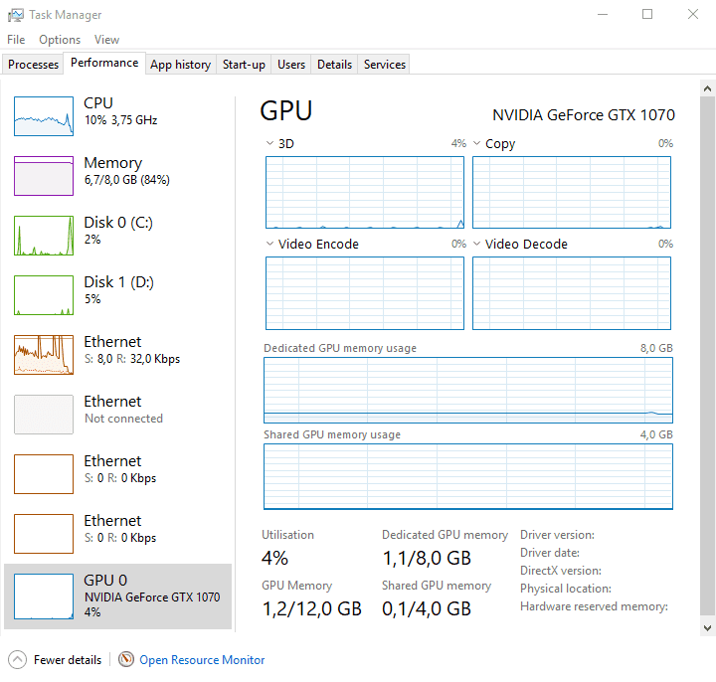Screen dimensions: 716x682
Task: Select the CPU usage graph thumbnail
Action: click(x=44, y=116)
